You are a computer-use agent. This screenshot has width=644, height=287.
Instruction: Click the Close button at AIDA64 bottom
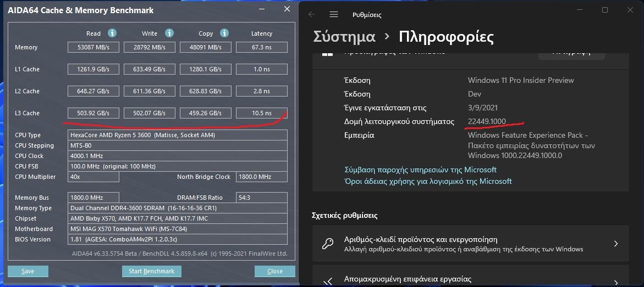[x=275, y=271]
